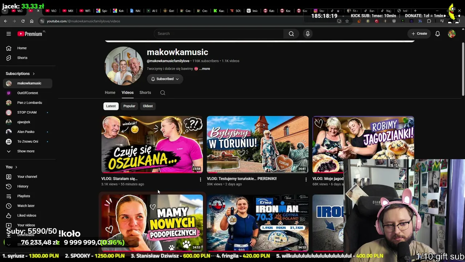Open the Alan Pasko subscription

pos(28,132)
